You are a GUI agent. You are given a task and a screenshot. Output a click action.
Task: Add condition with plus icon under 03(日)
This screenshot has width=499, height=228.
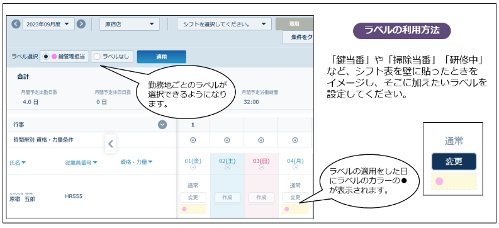(261, 140)
